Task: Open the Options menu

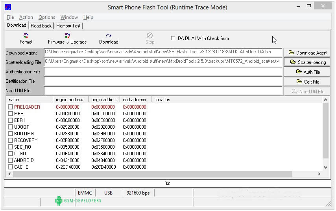Action: pos(47,17)
